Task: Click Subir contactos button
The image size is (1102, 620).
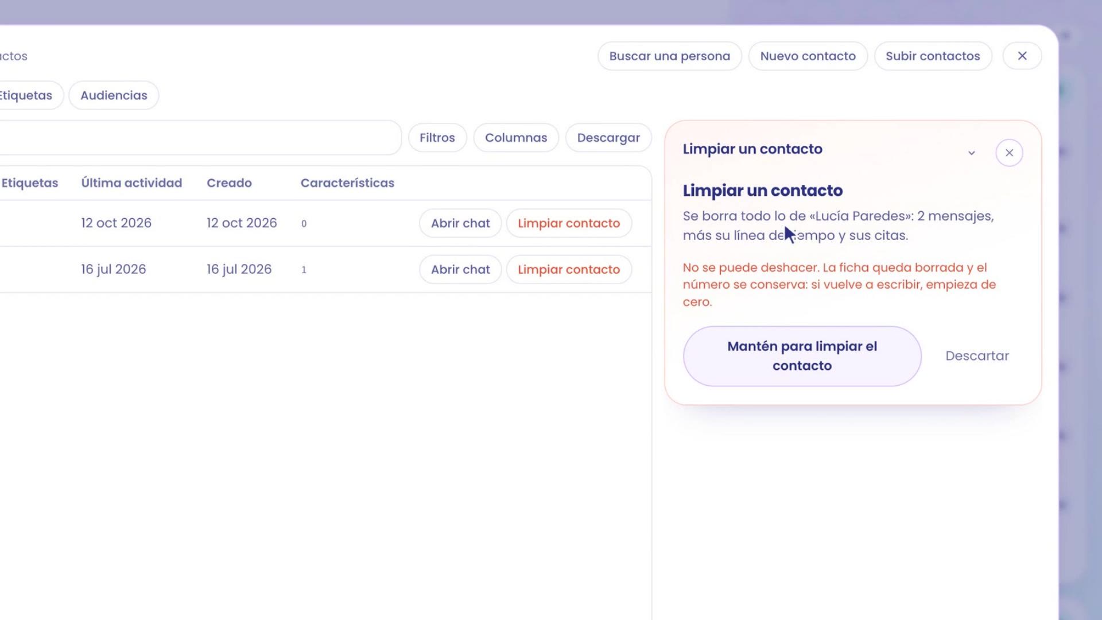Action: [x=933, y=56]
